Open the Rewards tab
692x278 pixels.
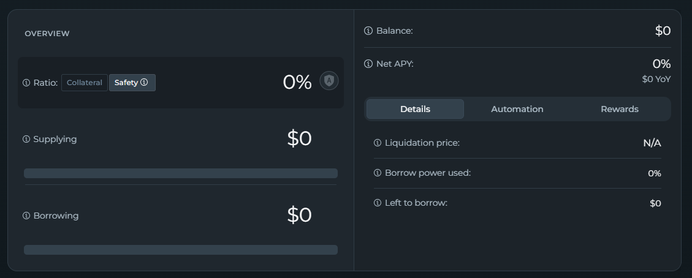(619, 109)
